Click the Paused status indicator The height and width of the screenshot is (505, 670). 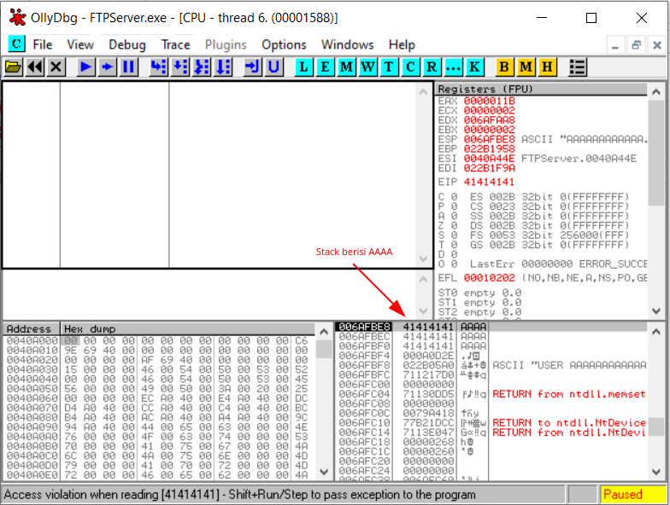click(632, 495)
